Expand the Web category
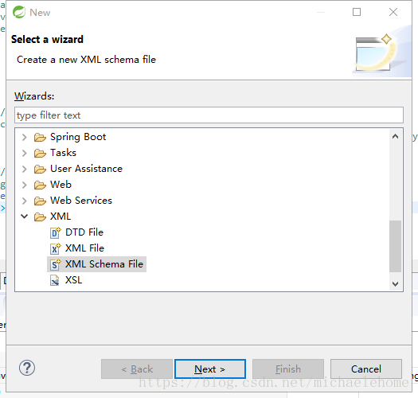This screenshot has width=418, height=398. click(x=24, y=185)
